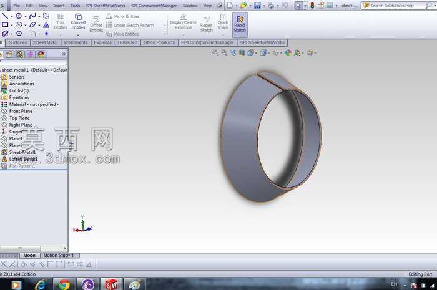437x290 pixels.
Task: Click Mirror Entities
Action: point(122,16)
